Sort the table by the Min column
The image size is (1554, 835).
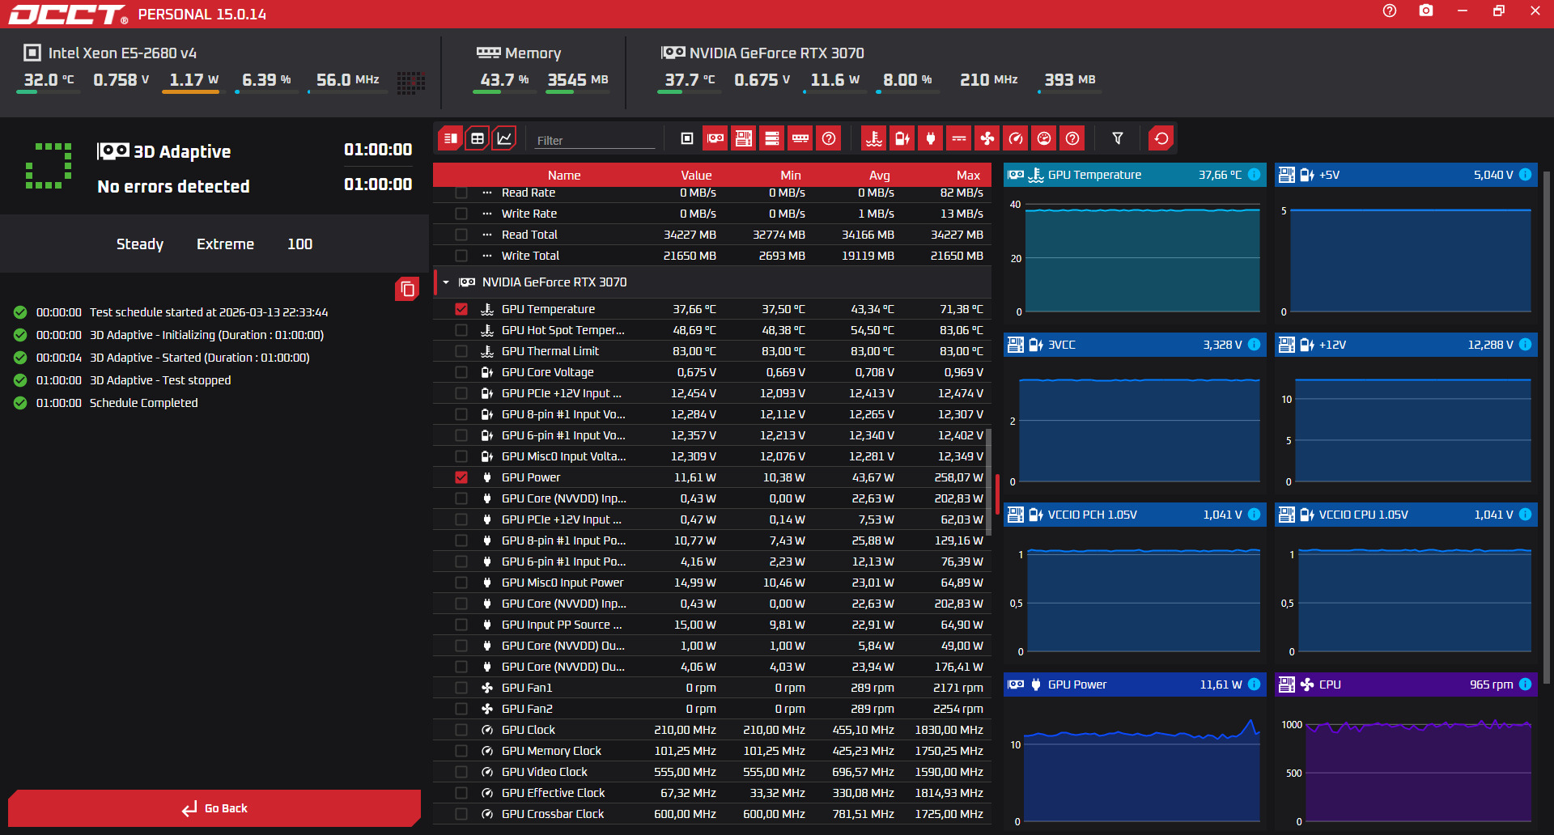click(791, 176)
